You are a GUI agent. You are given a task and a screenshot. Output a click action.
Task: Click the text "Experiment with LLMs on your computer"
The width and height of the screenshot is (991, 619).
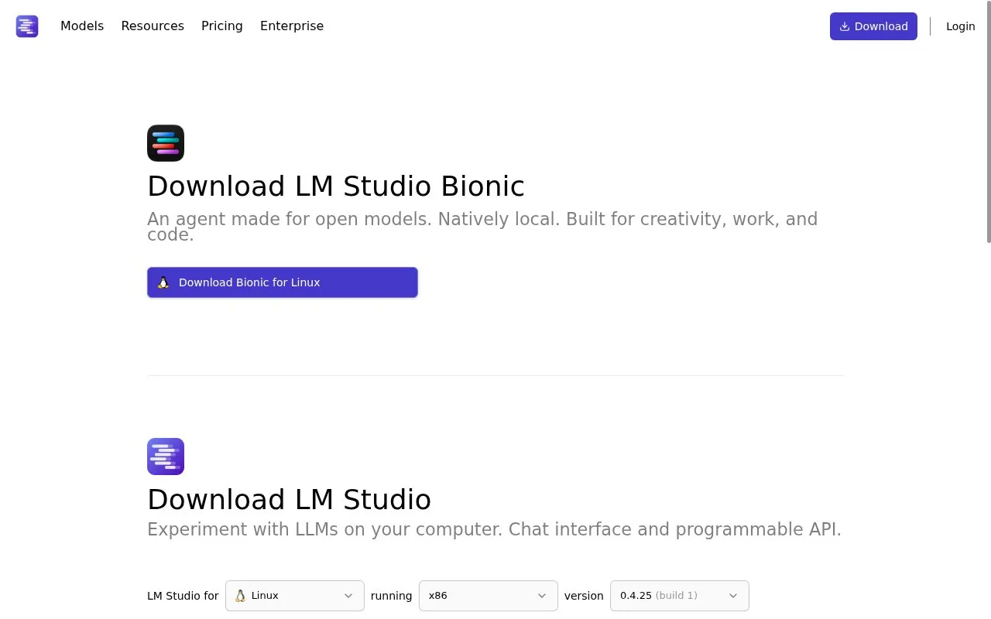tap(323, 529)
